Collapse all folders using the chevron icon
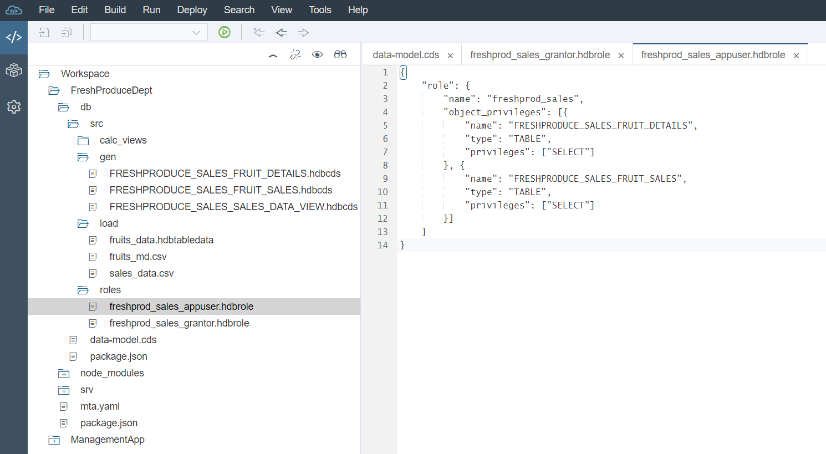Screen dimensions: 826x454 pyautogui.click(x=273, y=55)
